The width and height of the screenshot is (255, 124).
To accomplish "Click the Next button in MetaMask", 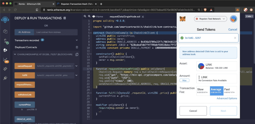I will [x=223, y=111].
